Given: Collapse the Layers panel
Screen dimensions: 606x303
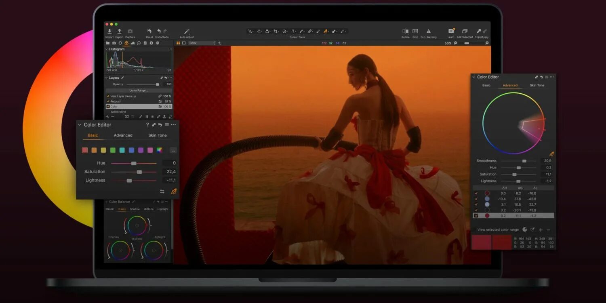Looking at the screenshot, I should [107, 78].
